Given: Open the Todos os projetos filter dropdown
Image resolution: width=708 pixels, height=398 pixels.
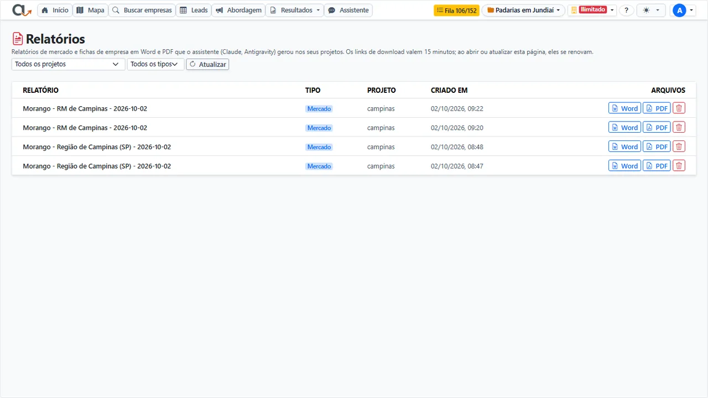Looking at the screenshot, I should click(x=68, y=64).
